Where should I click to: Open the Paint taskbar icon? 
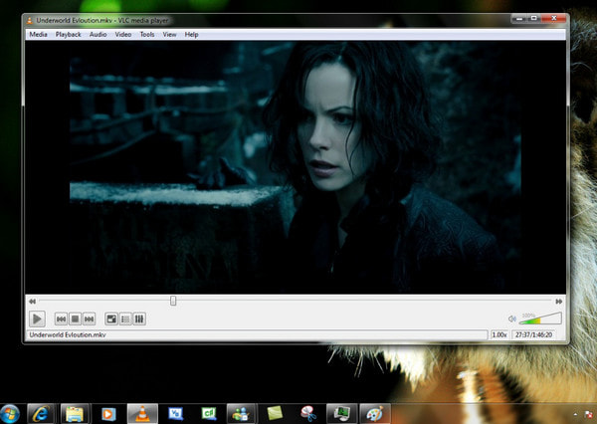pos(375,414)
